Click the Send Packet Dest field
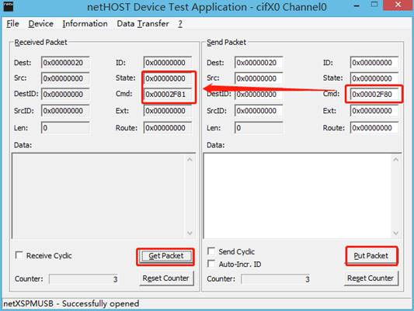Image resolution: width=414 pixels, height=311 pixels. (258, 63)
